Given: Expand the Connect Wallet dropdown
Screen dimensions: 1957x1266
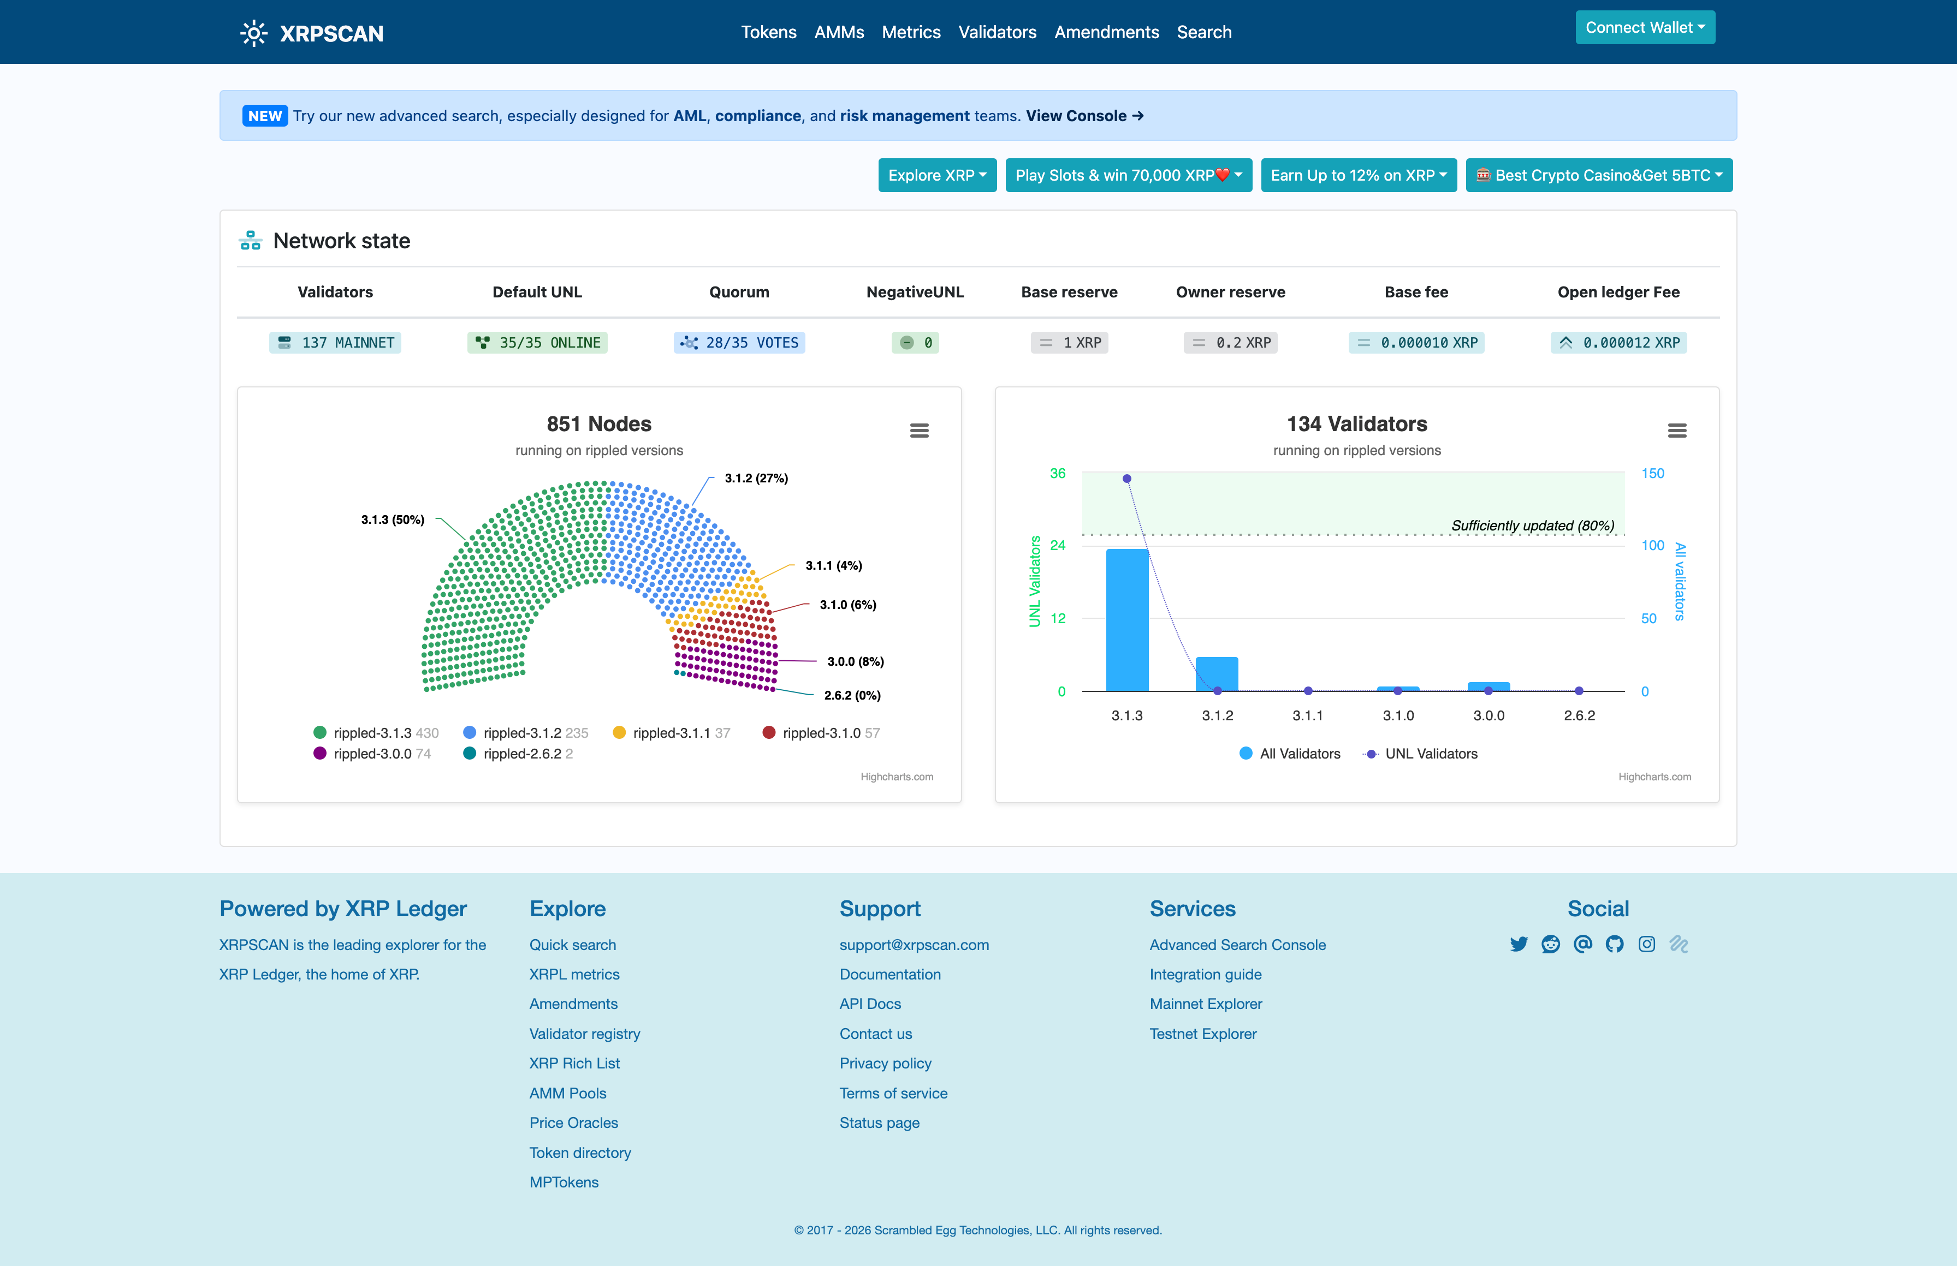Looking at the screenshot, I should pos(1645,27).
